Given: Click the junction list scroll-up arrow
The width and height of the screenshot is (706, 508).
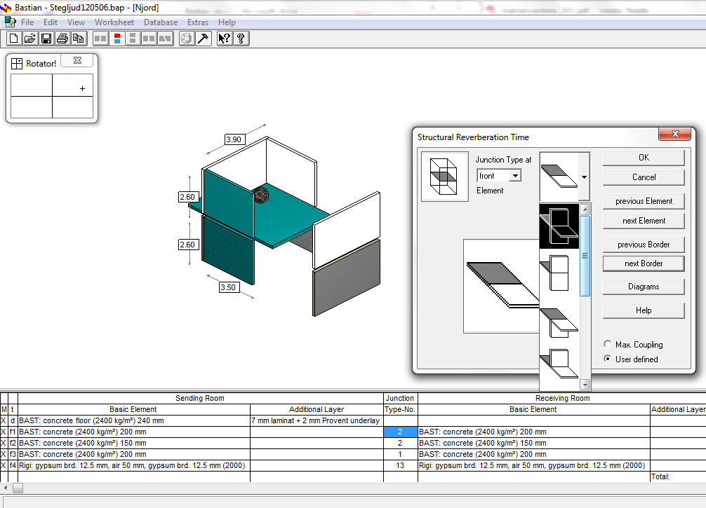Looking at the screenshot, I should tap(585, 209).
